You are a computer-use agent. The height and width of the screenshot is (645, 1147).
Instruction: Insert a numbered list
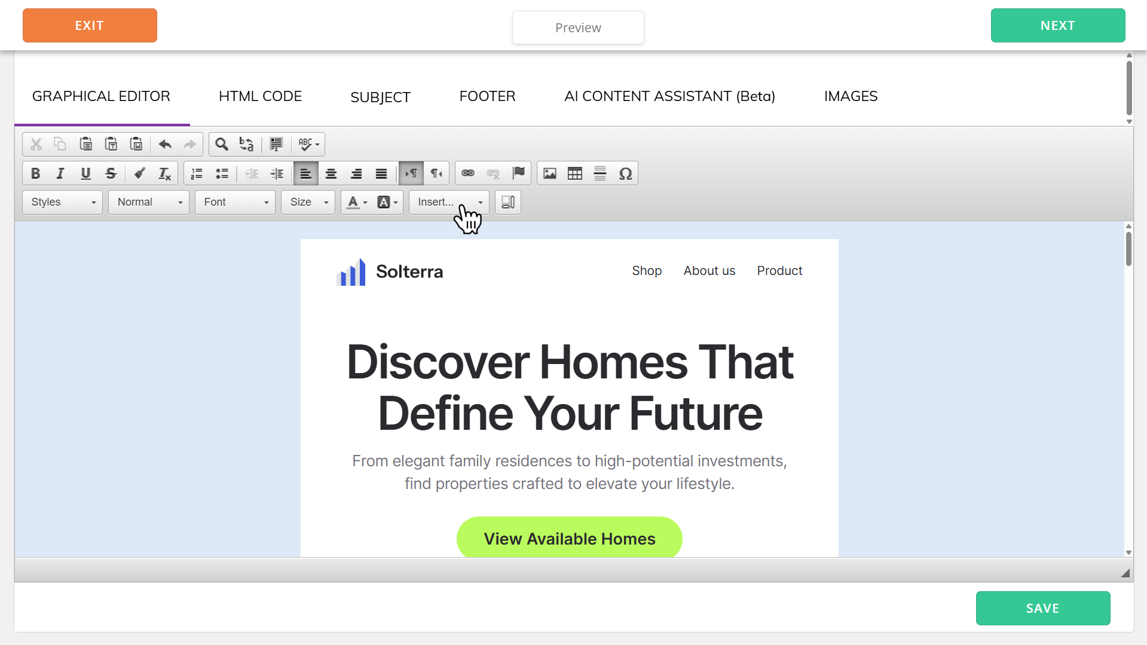[x=197, y=173]
